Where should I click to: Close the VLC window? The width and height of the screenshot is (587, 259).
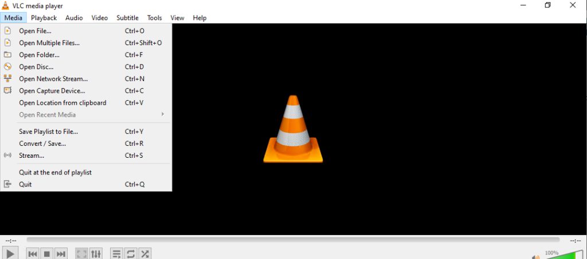[573, 5]
